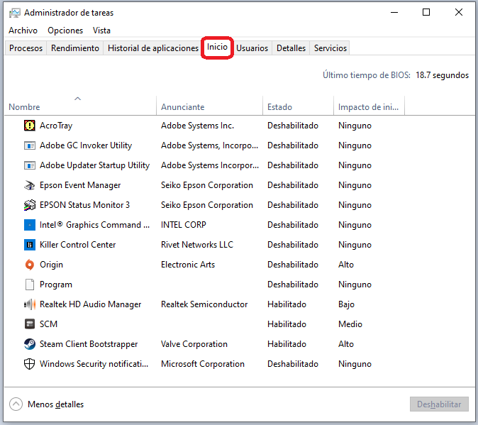The height and width of the screenshot is (425, 478).
Task: Select the AcroTray row name
Action: click(56, 126)
